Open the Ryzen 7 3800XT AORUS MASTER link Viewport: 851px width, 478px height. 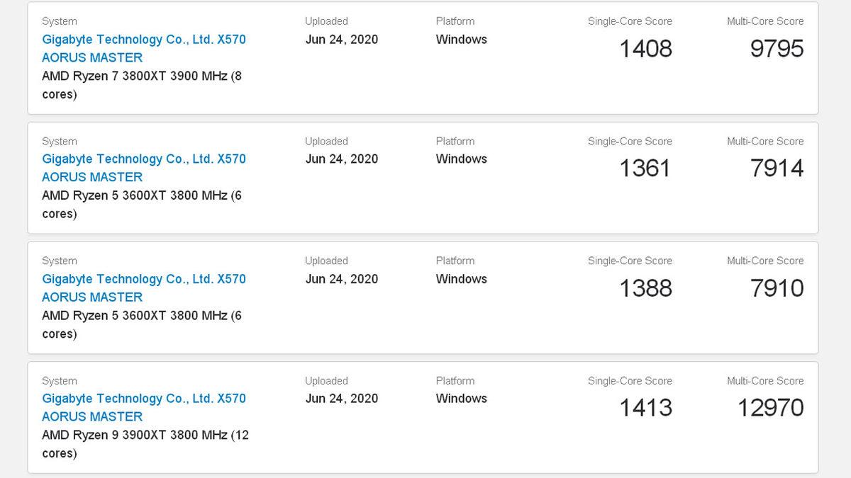coord(144,40)
